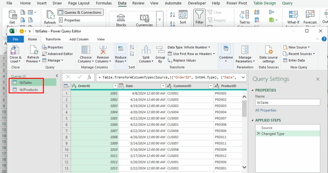328x173 pixels.
Task: Open Data source settings
Action: [x=268, y=50]
